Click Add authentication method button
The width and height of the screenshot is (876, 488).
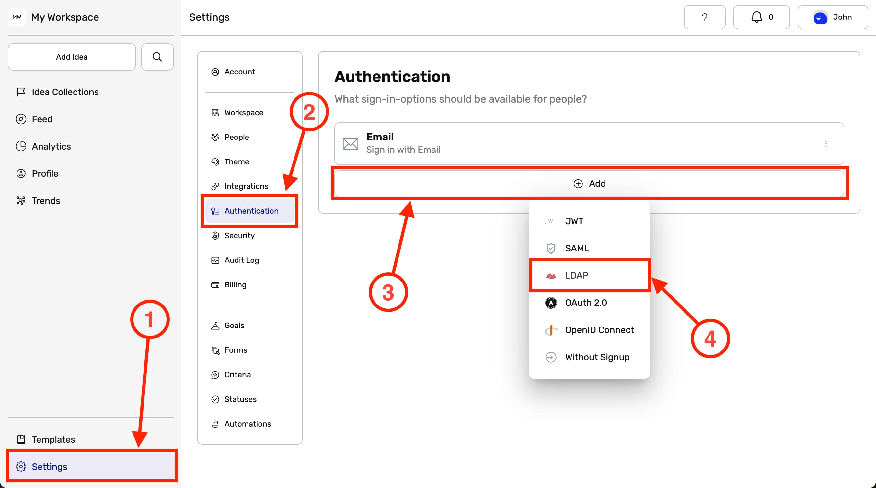pyautogui.click(x=589, y=183)
